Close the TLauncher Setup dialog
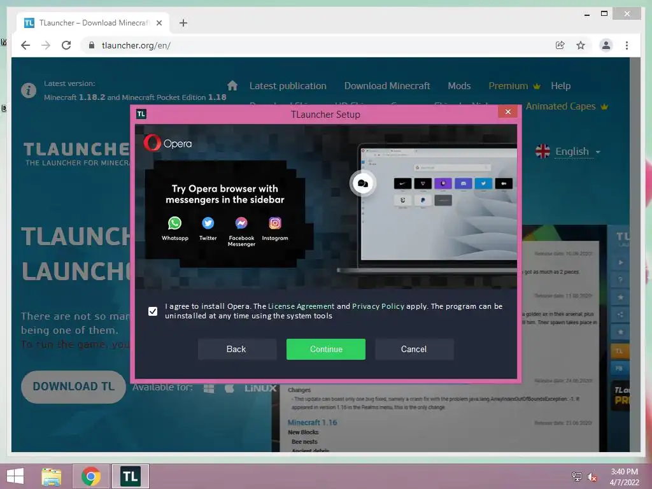652x489 pixels. pos(507,112)
